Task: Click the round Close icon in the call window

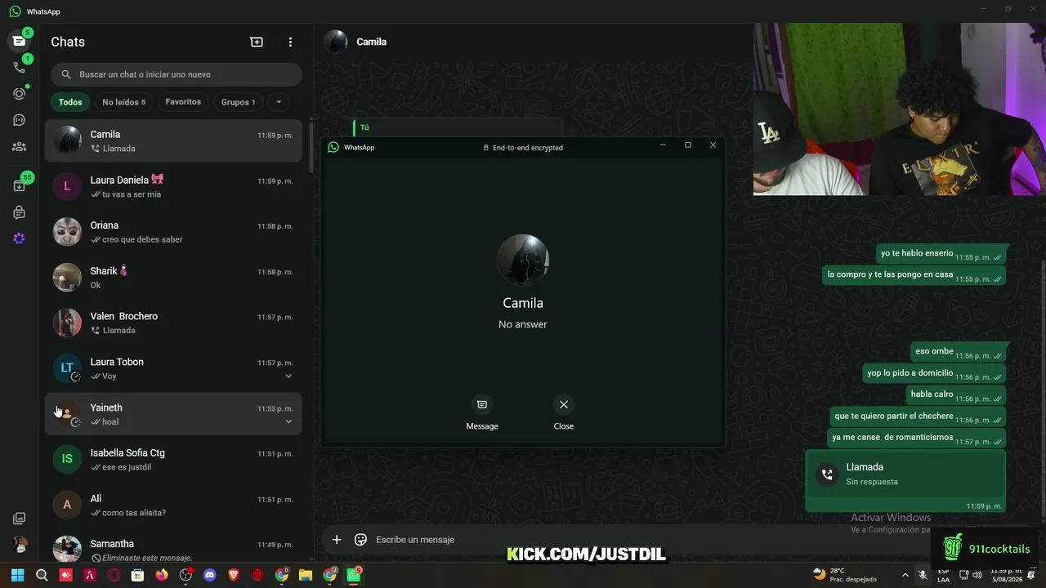Action: tap(564, 404)
